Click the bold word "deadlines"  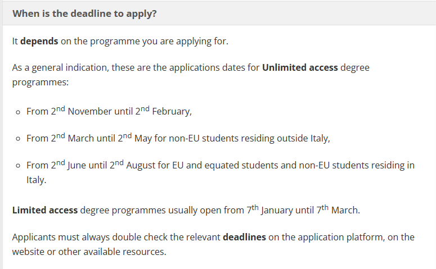(244, 237)
